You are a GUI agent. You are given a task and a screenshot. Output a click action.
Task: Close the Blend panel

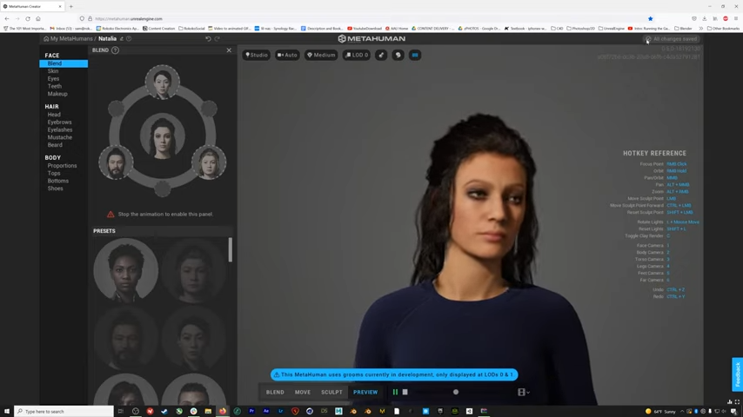point(229,50)
